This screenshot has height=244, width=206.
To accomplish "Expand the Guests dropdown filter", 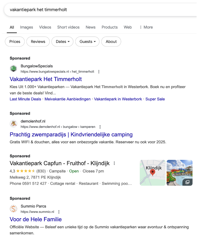I will tap(87, 42).
